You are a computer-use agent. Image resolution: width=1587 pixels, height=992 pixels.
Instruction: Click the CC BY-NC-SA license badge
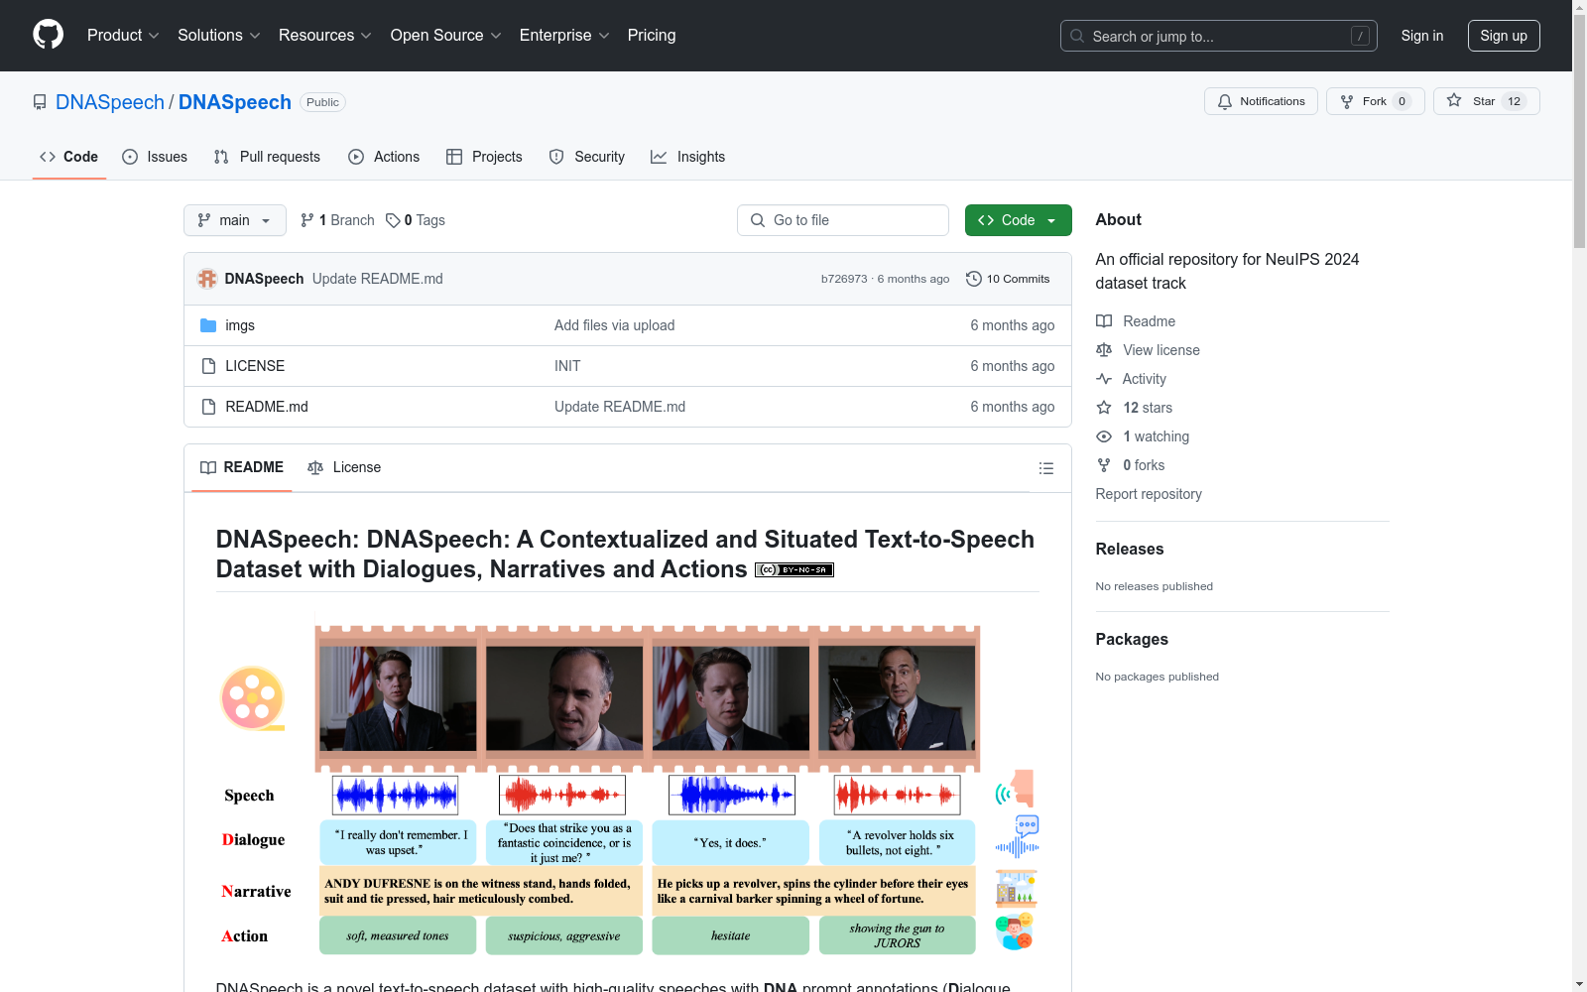click(x=794, y=569)
